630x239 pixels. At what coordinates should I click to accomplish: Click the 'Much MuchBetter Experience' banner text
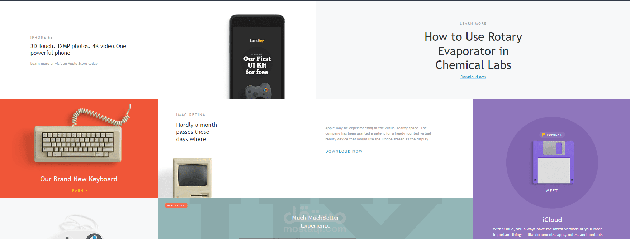pos(316,221)
